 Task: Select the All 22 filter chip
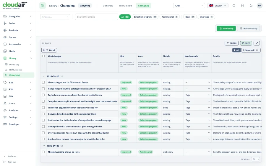click(125, 17)
